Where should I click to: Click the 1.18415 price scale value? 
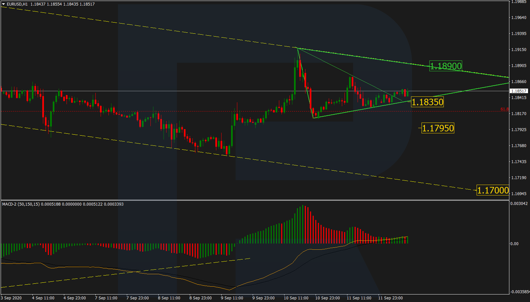(x=519, y=98)
